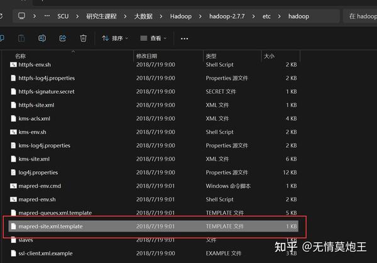Select mapred-env.sh file
377x263 pixels.
tap(153, 199)
